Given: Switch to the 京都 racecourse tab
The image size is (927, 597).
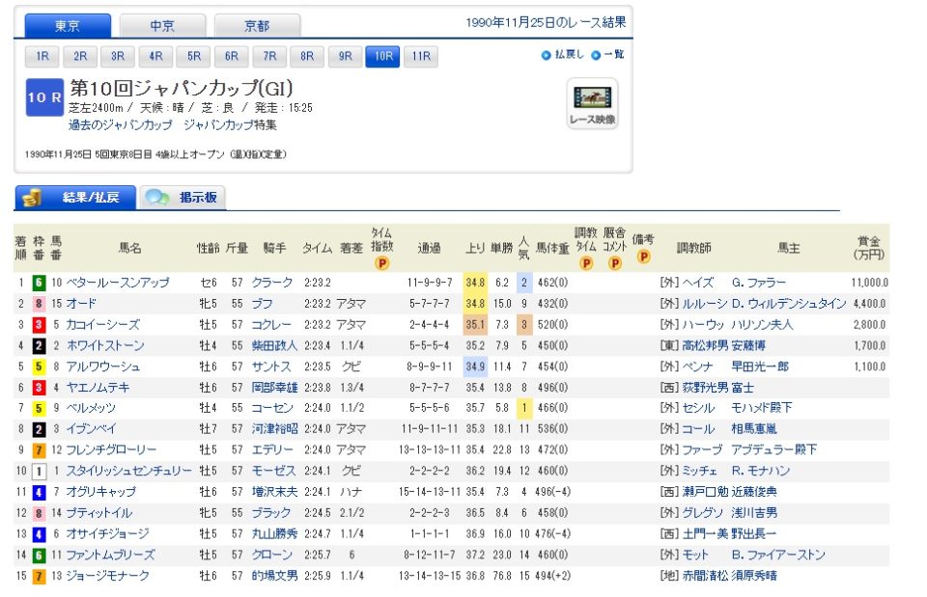Looking at the screenshot, I should coord(257,26).
